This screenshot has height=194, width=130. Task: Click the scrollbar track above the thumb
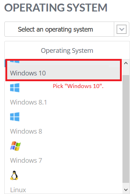126,70
